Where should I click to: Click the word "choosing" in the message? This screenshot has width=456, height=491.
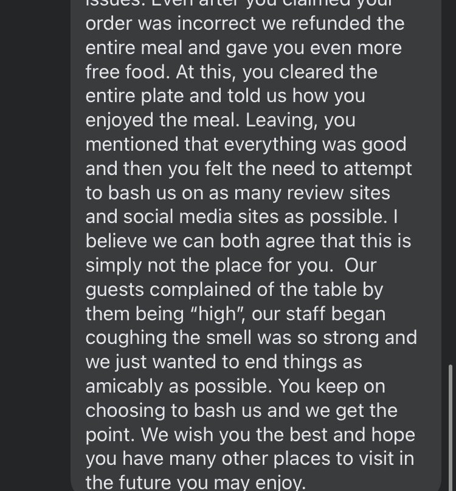[x=125, y=411]
